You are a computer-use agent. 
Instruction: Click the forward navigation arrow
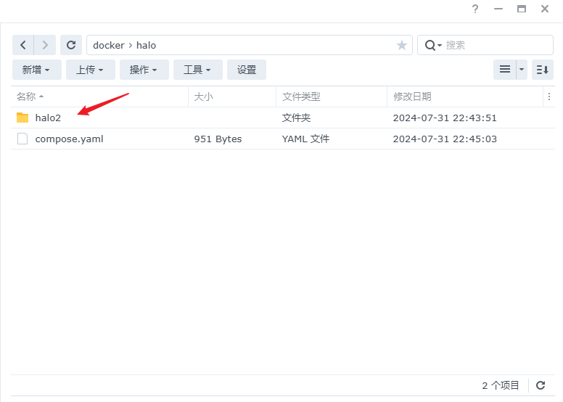coord(45,45)
